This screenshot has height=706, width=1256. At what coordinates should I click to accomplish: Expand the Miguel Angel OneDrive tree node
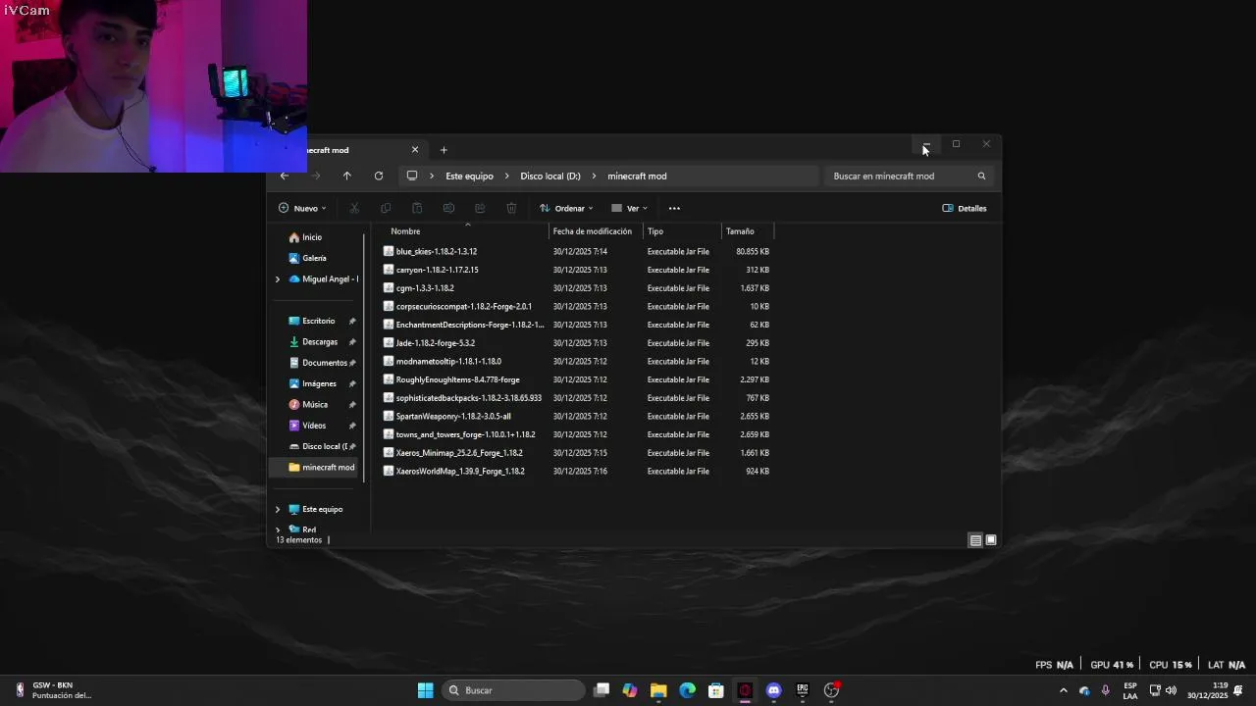click(278, 279)
